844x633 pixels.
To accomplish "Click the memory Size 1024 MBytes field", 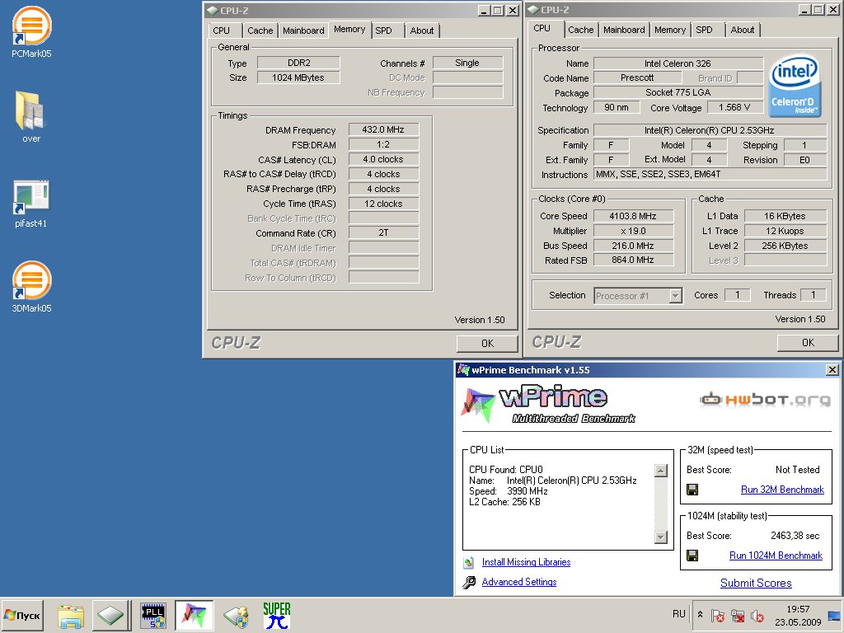I will tap(298, 77).
